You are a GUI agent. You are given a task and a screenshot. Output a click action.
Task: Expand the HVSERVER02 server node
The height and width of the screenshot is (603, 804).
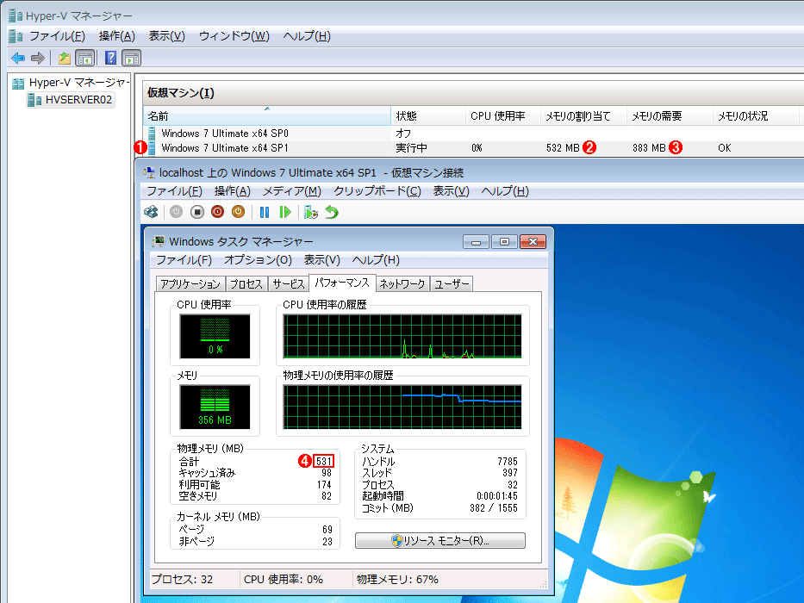point(26,101)
